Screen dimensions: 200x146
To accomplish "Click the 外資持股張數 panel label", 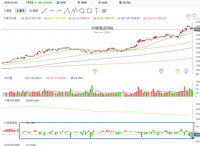I will click(x=12, y=100).
